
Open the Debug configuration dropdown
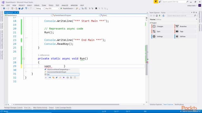[x=39, y=8]
